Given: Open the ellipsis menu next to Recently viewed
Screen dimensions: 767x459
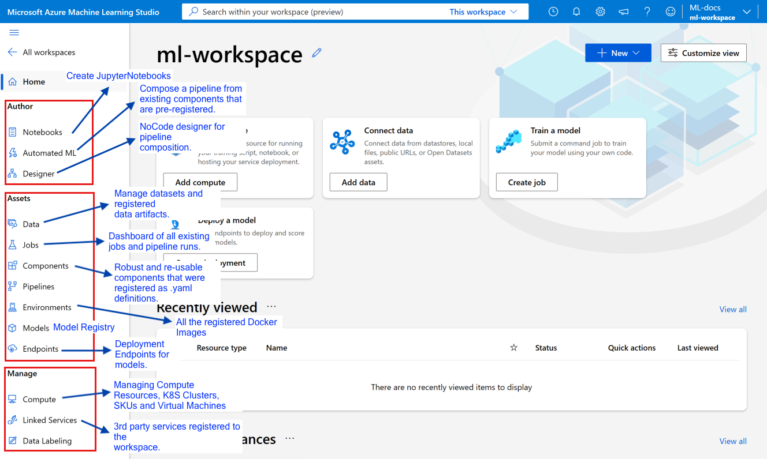Looking at the screenshot, I should [x=271, y=307].
